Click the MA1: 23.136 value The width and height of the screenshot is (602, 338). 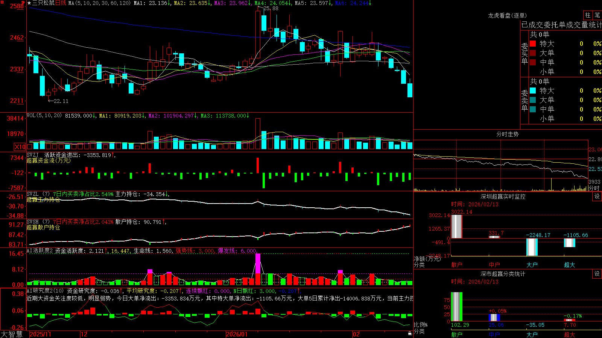tap(152, 3)
